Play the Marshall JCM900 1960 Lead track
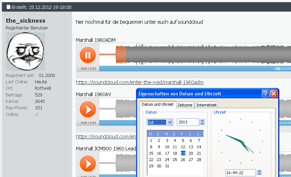This screenshot has height=177, width=291. 88,164
